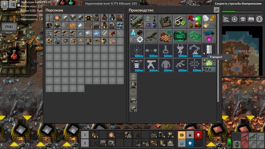Toggle the blue-icon grey shortcut button
The width and height of the screenshot is (265, 149).
coord(182,143)
